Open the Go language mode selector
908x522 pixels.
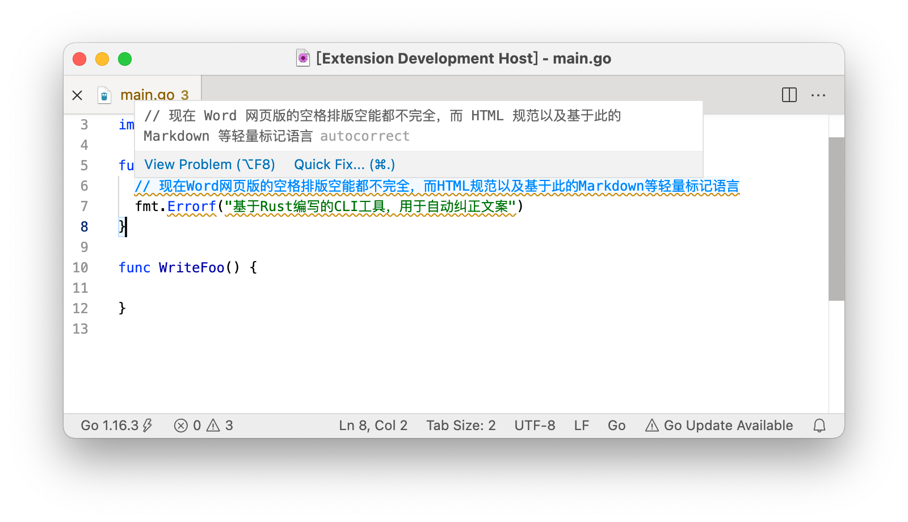click(x=616, y=426)
